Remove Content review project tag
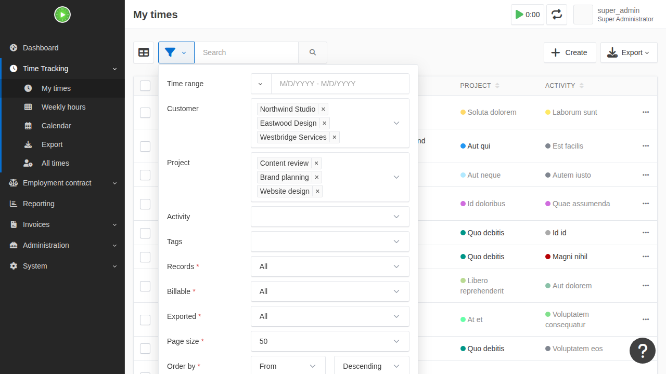Image resolution: width=666 pixels, height=374 pixels. coord(316,163)
